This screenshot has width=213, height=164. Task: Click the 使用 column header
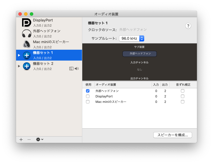(x=88, y=85)
